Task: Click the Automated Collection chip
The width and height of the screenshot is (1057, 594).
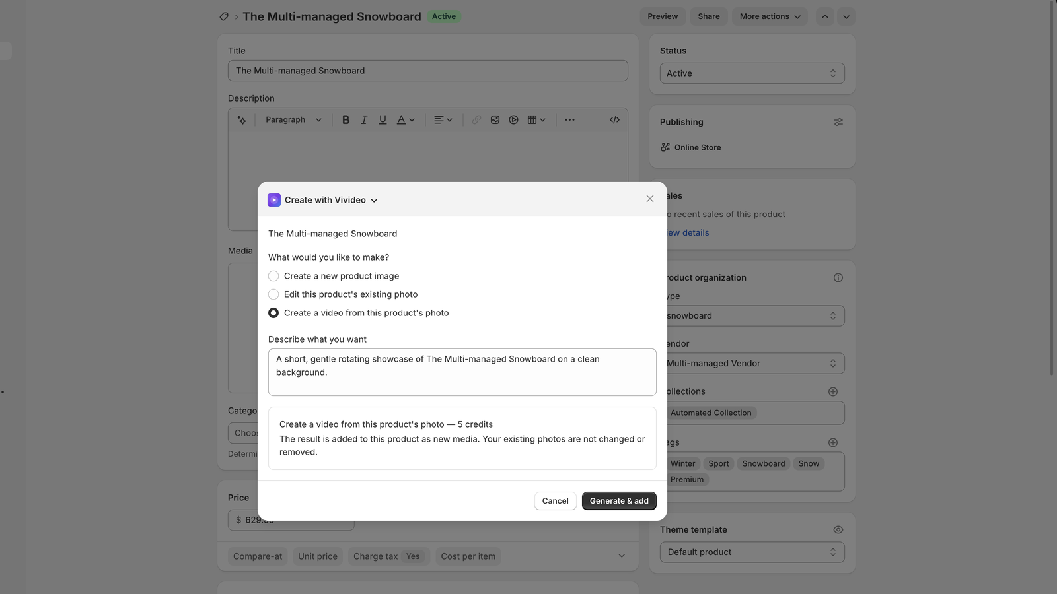Action: click(711, 413)
